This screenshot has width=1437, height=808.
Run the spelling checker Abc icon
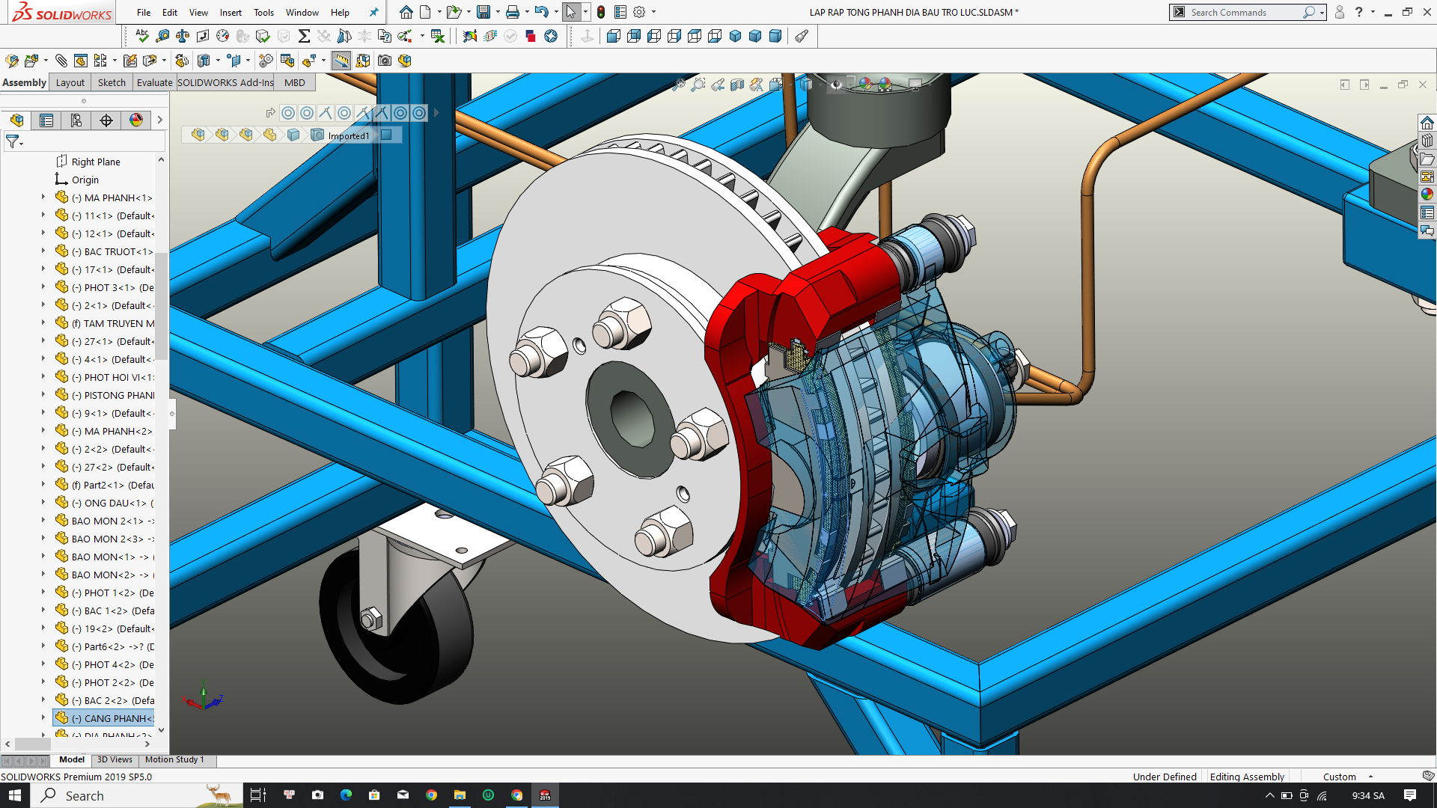click(x=141, y=36)
